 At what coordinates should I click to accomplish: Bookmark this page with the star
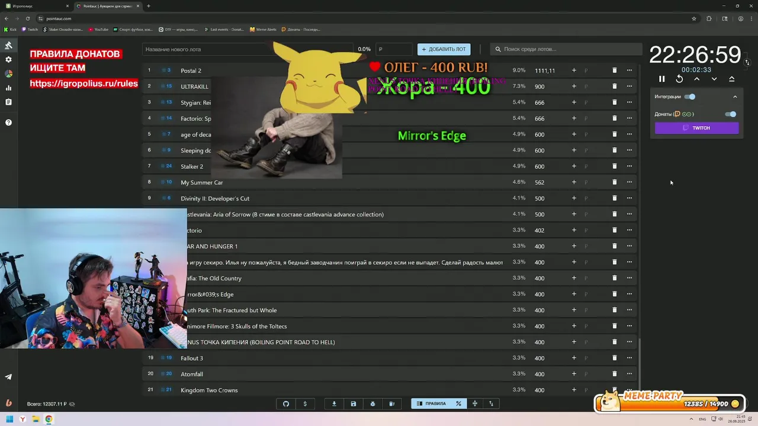pyautogui.click(x=694, y=18)
